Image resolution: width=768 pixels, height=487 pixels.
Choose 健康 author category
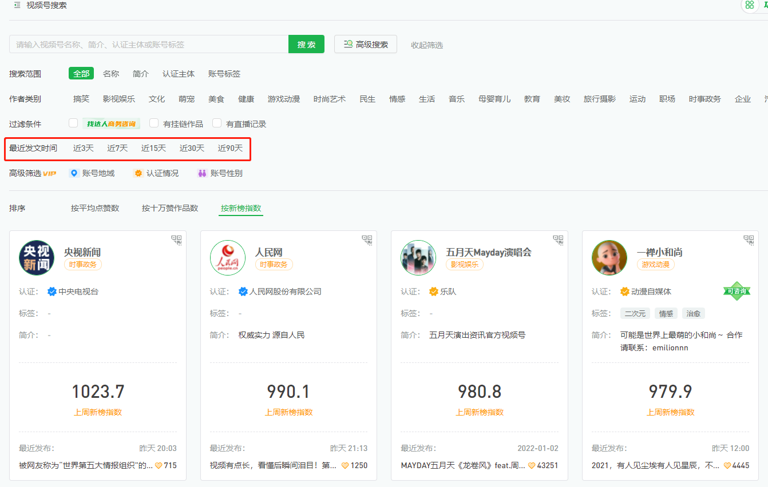(246, 99)
